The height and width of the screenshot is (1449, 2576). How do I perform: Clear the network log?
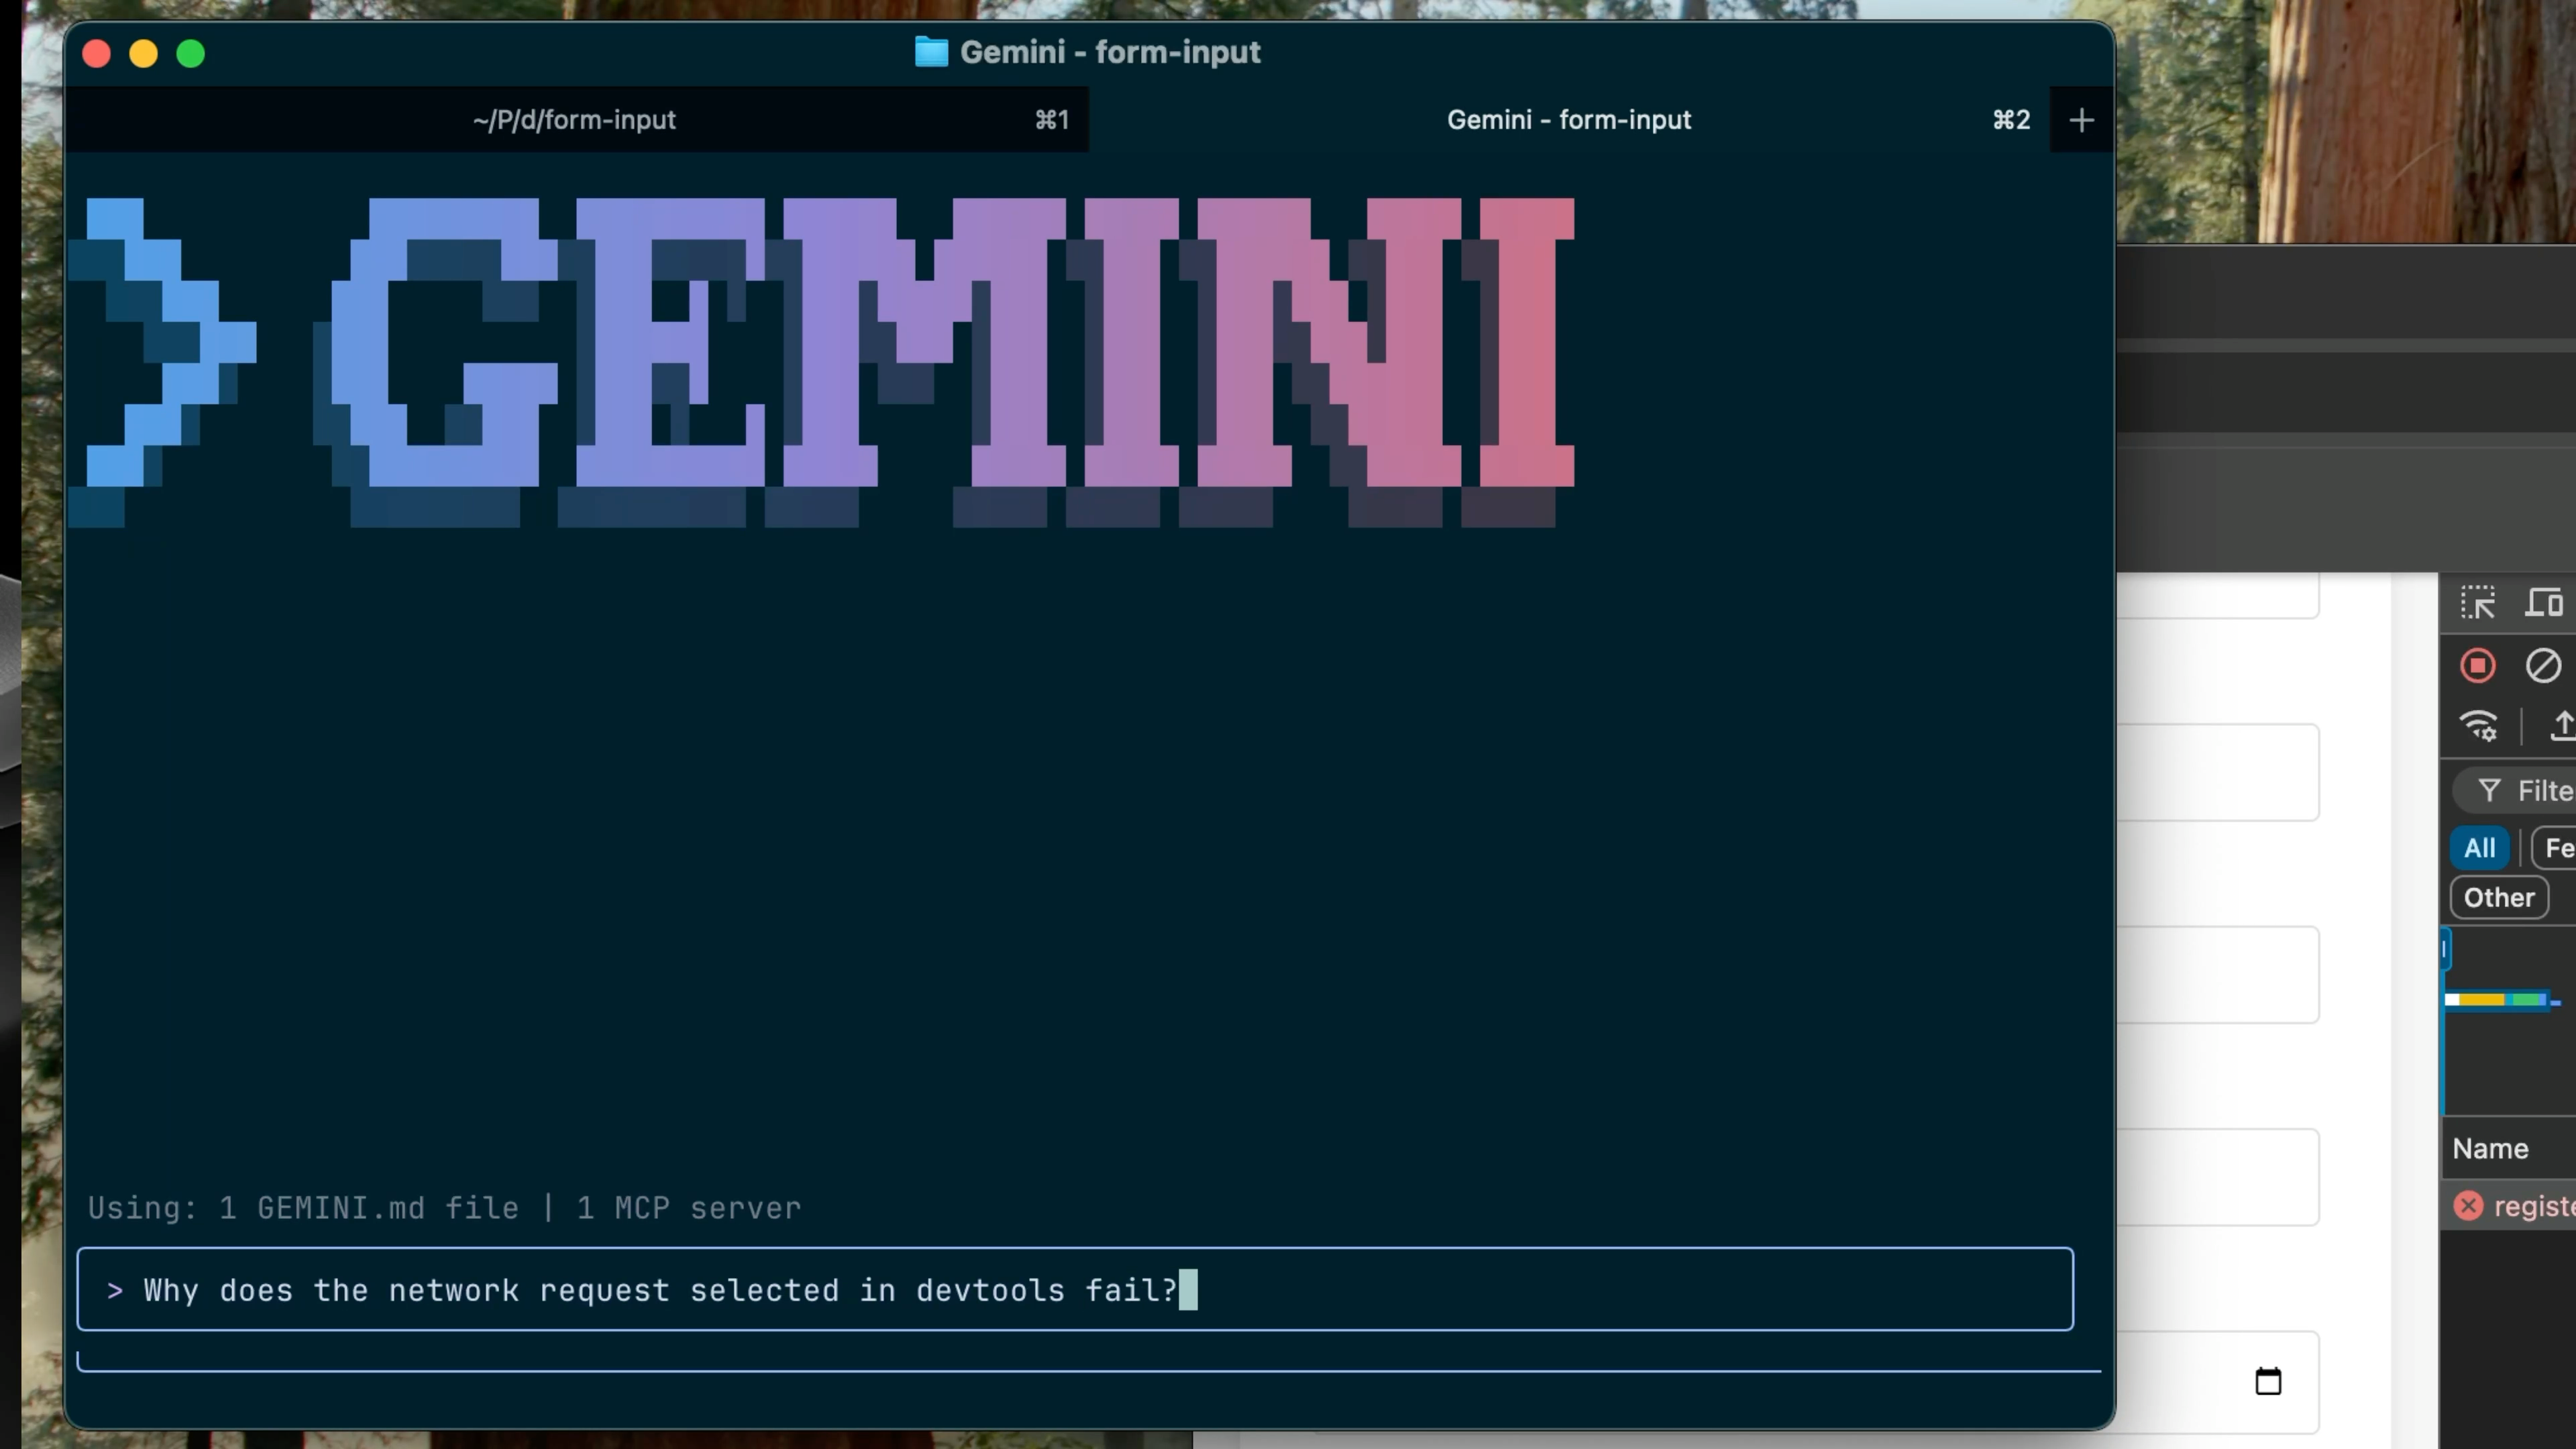point(2543,666)
